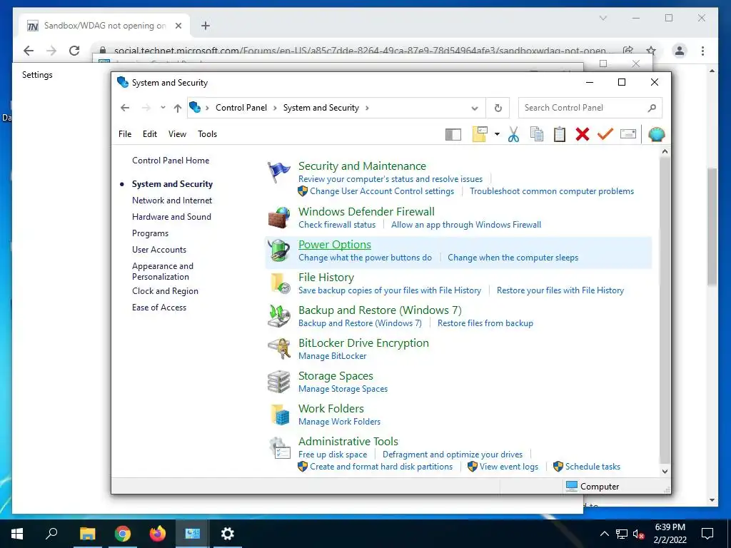The height and width of the screenshot is (548, 731).
Task: Open Chrome's three-dot menu
Action: click(702, 51)
